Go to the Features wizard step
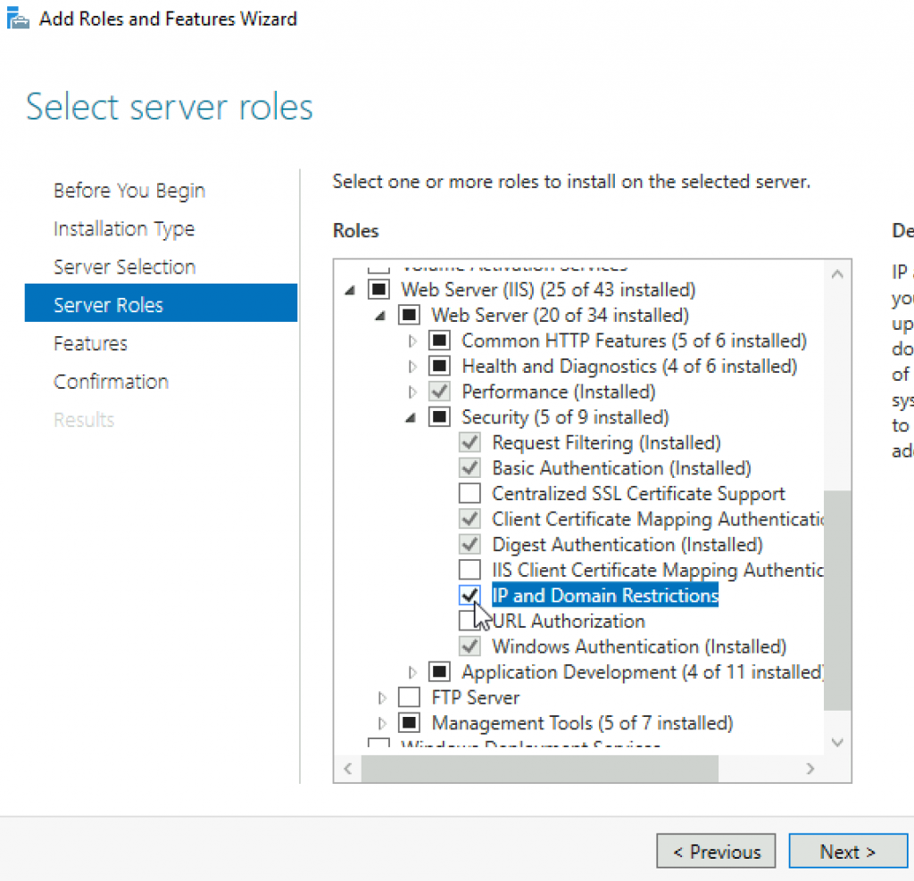The width and height of the screenshot is (914, 881). tap(90, 343)
